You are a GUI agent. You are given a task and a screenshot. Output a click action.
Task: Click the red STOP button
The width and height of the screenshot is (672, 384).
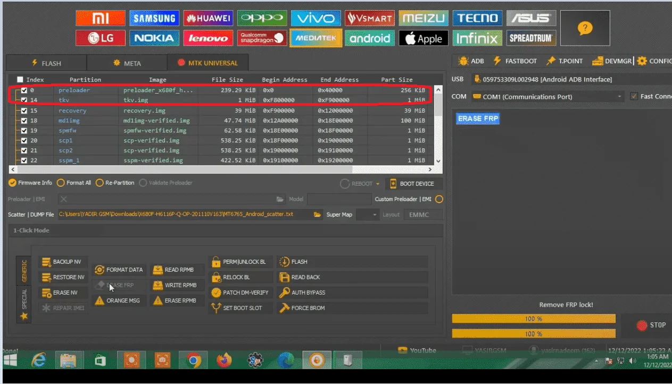(x=651, y=325)
